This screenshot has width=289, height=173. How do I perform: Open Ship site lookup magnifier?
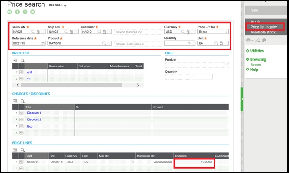(67, 32)
